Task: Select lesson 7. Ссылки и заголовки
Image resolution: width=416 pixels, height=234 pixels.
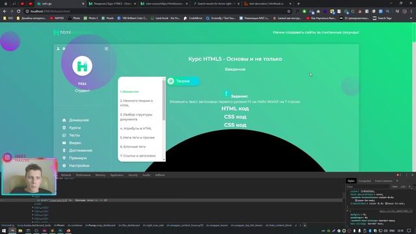Action: (x=138, y=156)
